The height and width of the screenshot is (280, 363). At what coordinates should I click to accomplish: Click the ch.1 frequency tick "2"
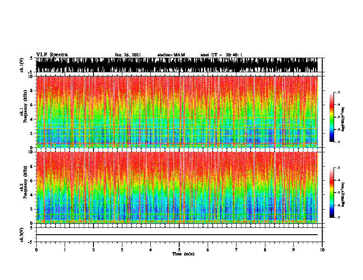32,133
